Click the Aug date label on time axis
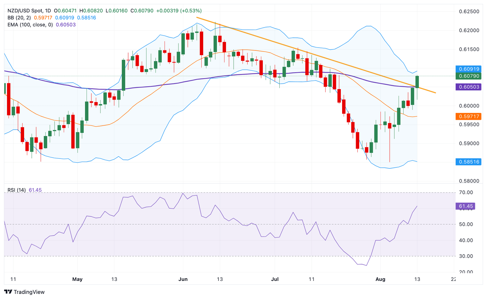This screenshot has height=299, width=487. click(x=380, y=279)
